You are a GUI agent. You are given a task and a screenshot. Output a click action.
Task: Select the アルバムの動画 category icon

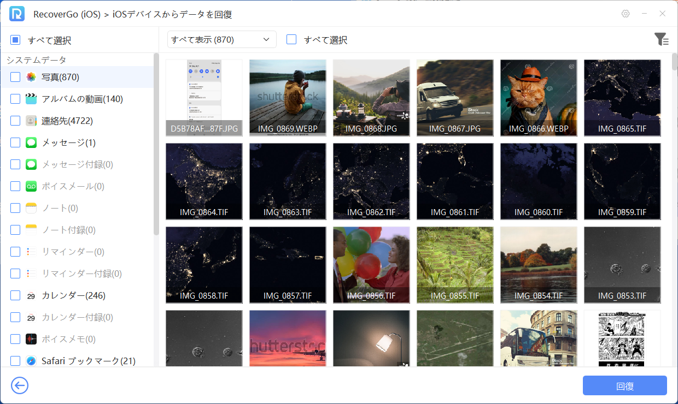pos(31,99)
